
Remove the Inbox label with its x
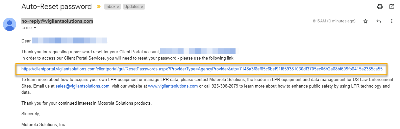(118, 7)
